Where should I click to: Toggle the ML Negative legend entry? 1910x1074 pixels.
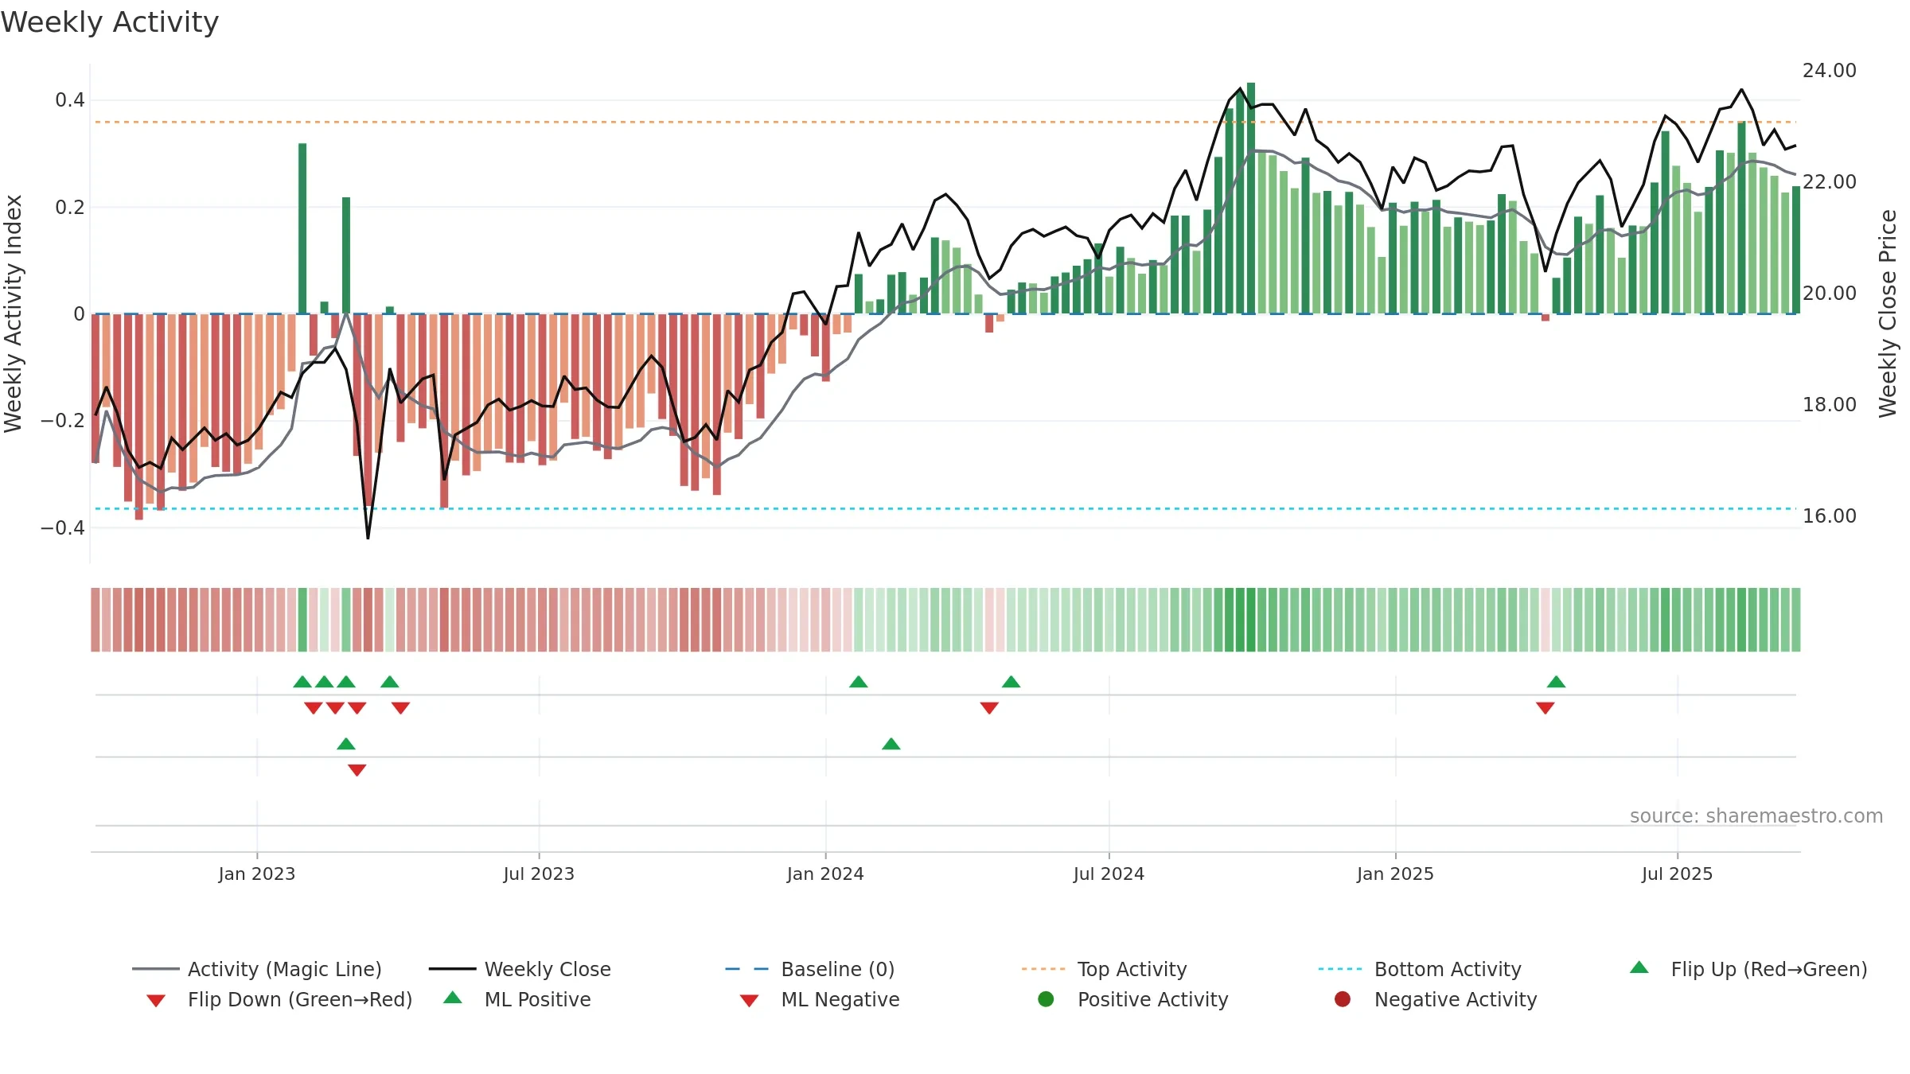click(x=820, y=999)
